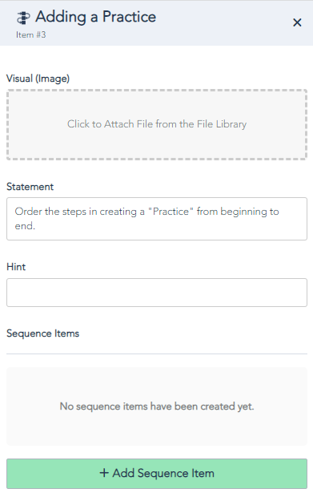Place cursor after "end." in Statement

[x=36, y=226]
